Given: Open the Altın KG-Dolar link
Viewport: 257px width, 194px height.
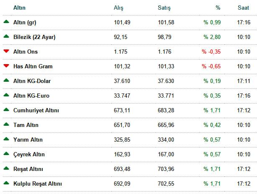Looking at the screenshot, I should pos(32,81).
